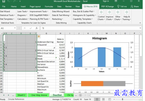Open the File tab
Viewport: 145px width, 101px height.
4,6
